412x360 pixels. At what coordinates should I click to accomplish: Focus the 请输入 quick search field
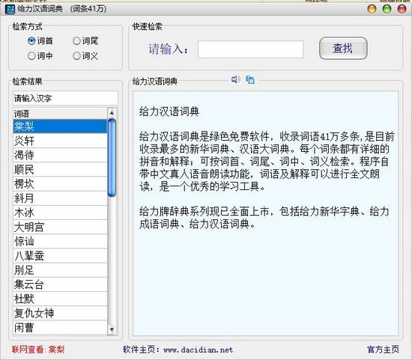(x=250, y=49)
